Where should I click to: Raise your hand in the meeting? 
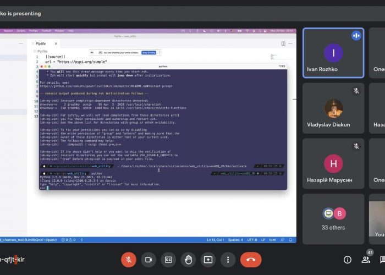[188, 259]
